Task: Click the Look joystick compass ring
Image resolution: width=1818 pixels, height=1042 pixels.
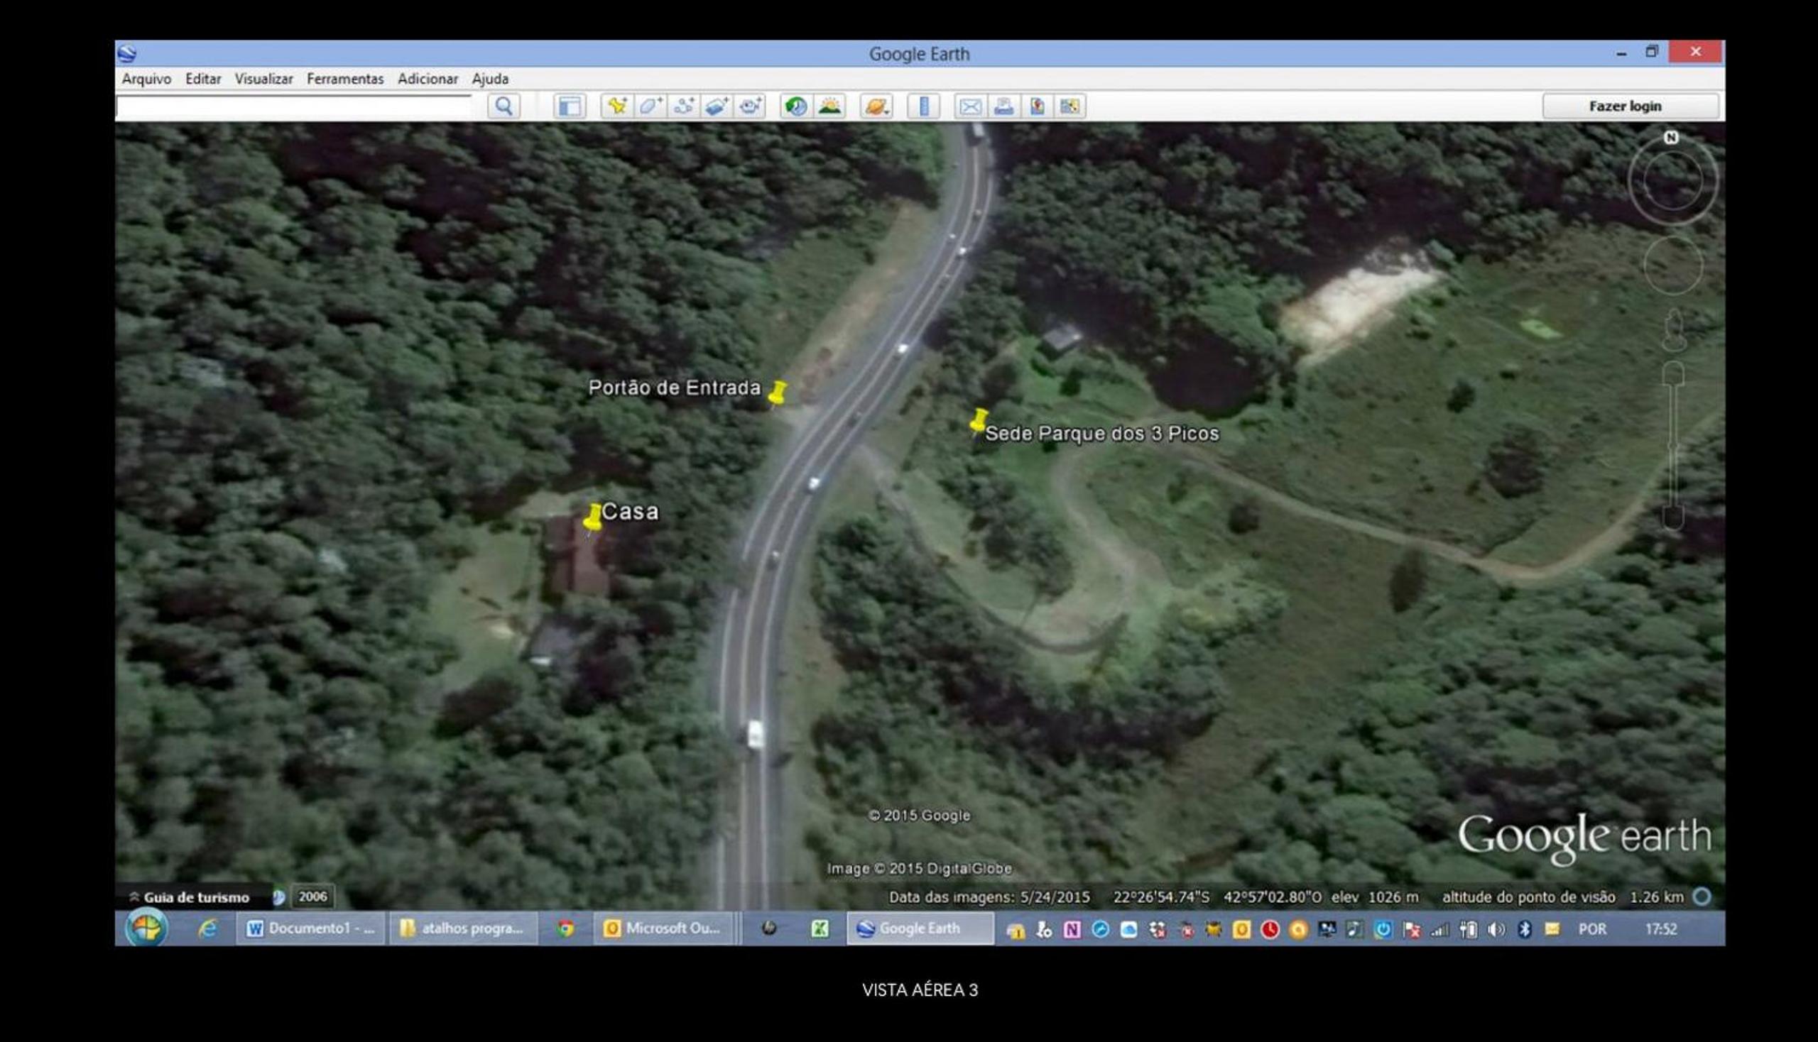Action: tap(1672, 180)
